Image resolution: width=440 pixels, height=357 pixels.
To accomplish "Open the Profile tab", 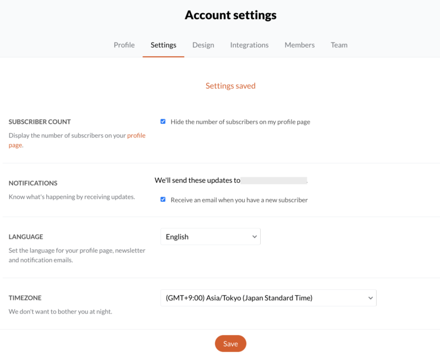I will coord(124,45).
